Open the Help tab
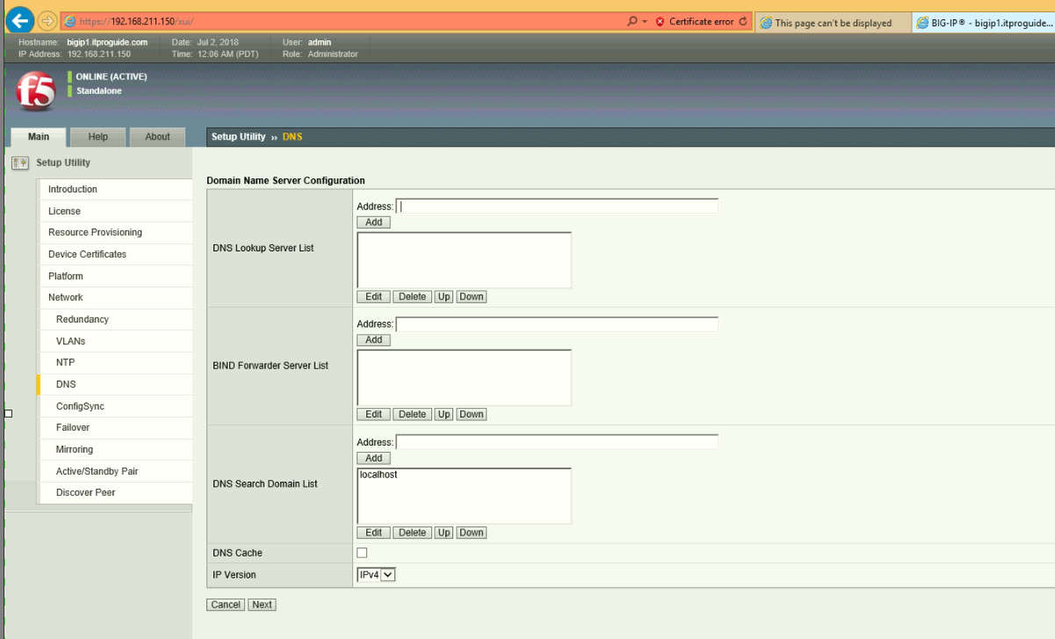This screenshot has width=1055, height=639. point(98,137)
